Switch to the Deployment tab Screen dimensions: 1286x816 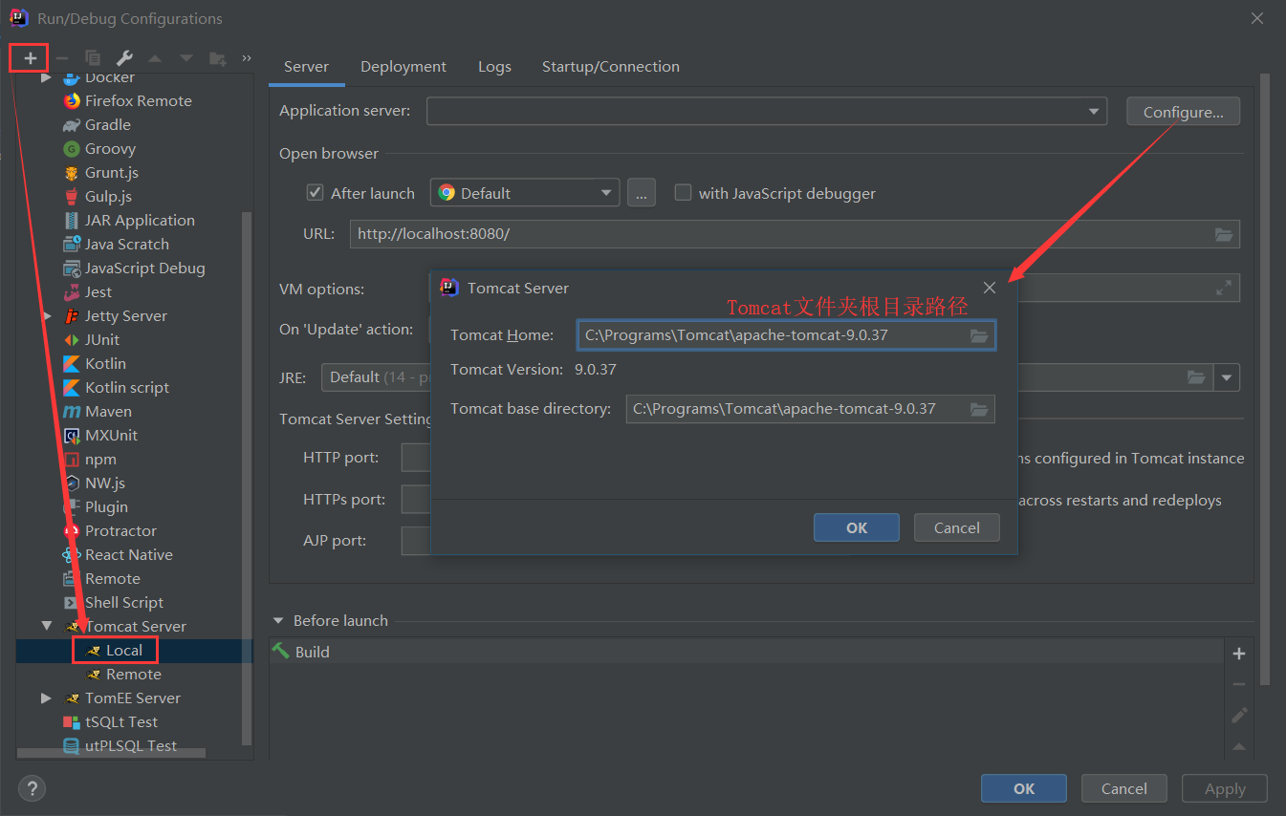pyautogui.click(x=403, y=66)
